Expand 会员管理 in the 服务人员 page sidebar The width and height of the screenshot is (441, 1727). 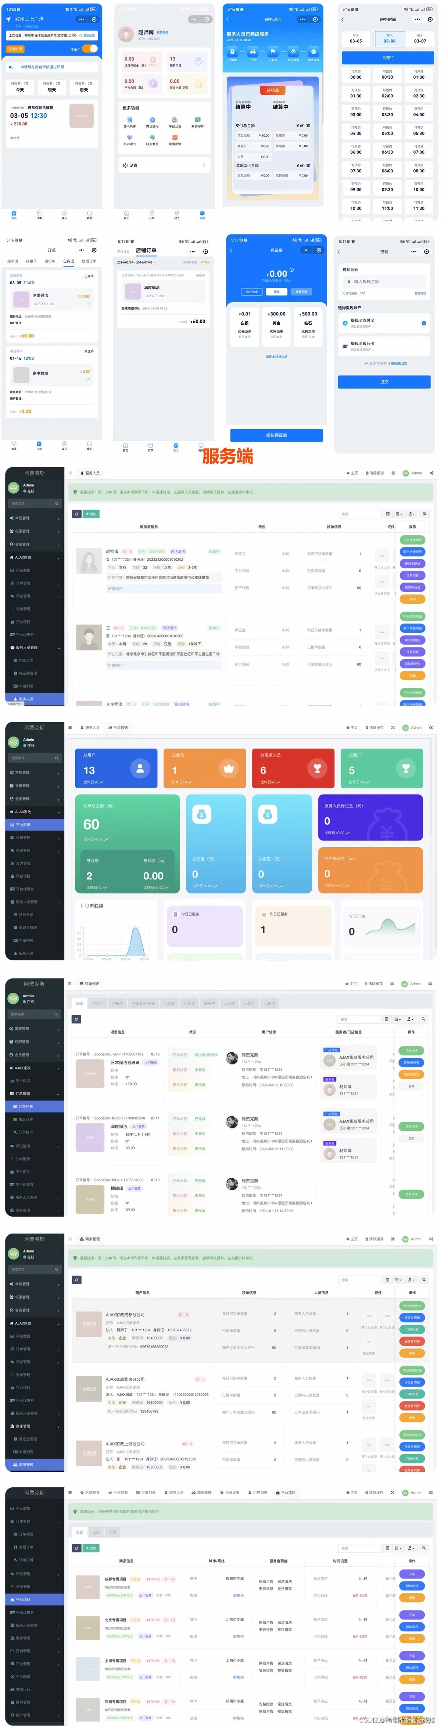coord(35,544)
